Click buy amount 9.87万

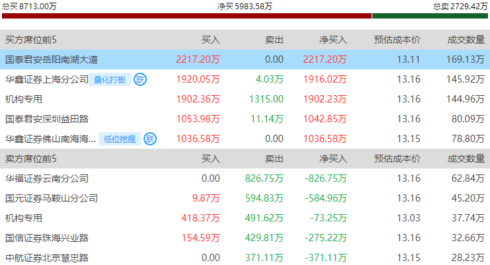(206, 198)
